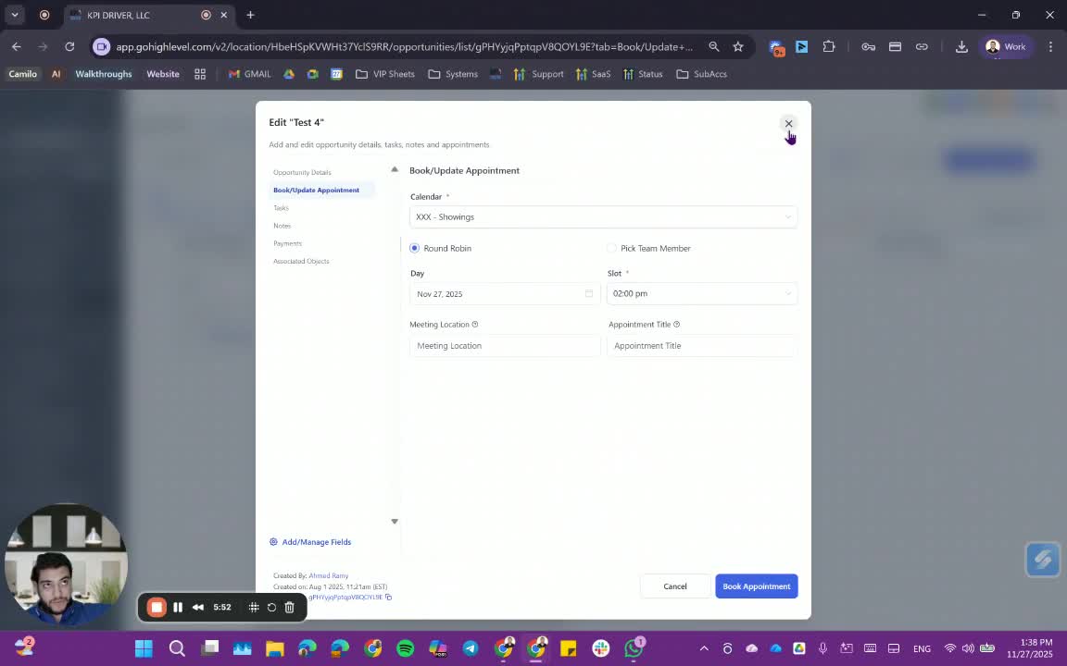Image resolution: width=1067 pixels, height=666 pixels.
Task: Show hidden system tray icons chevron
Action: coord(704,648)
